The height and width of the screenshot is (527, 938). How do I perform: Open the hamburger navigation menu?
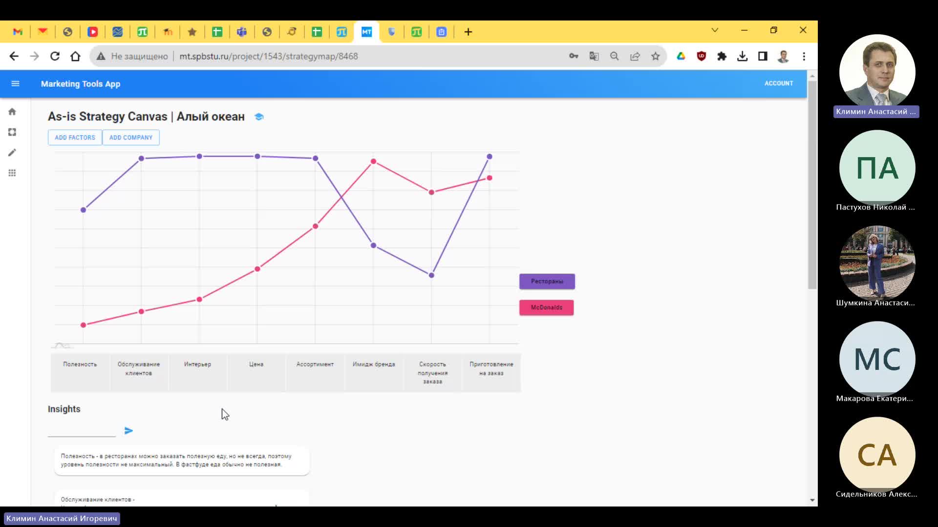point(15,83)
